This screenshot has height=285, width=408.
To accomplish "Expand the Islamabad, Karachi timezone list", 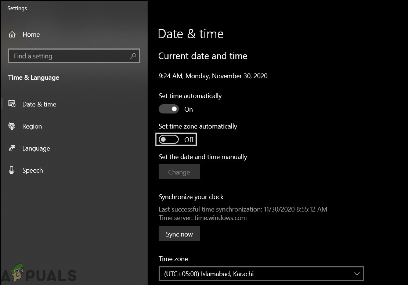I will coord(261,274).
